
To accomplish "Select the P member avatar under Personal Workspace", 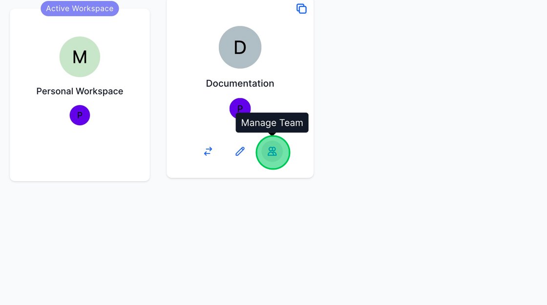I will 80,115.
